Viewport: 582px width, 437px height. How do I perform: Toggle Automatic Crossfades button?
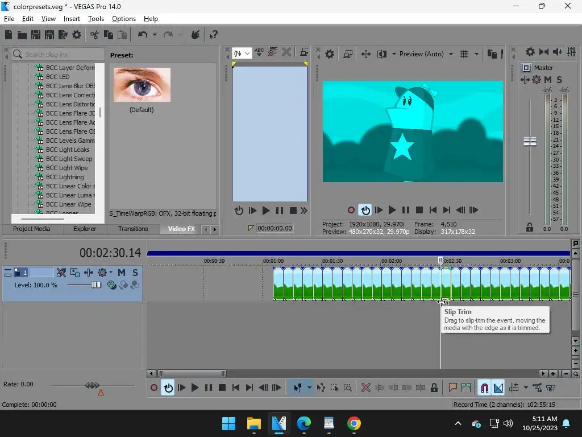tap(498, 388)
